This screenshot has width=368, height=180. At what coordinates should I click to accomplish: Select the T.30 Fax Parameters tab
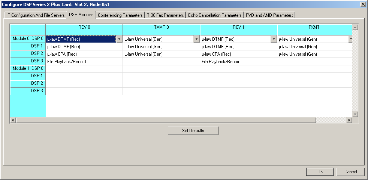coord(165,15)
